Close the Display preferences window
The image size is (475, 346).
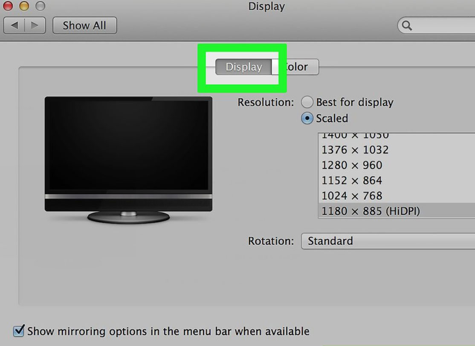click(x=8, y=6)
